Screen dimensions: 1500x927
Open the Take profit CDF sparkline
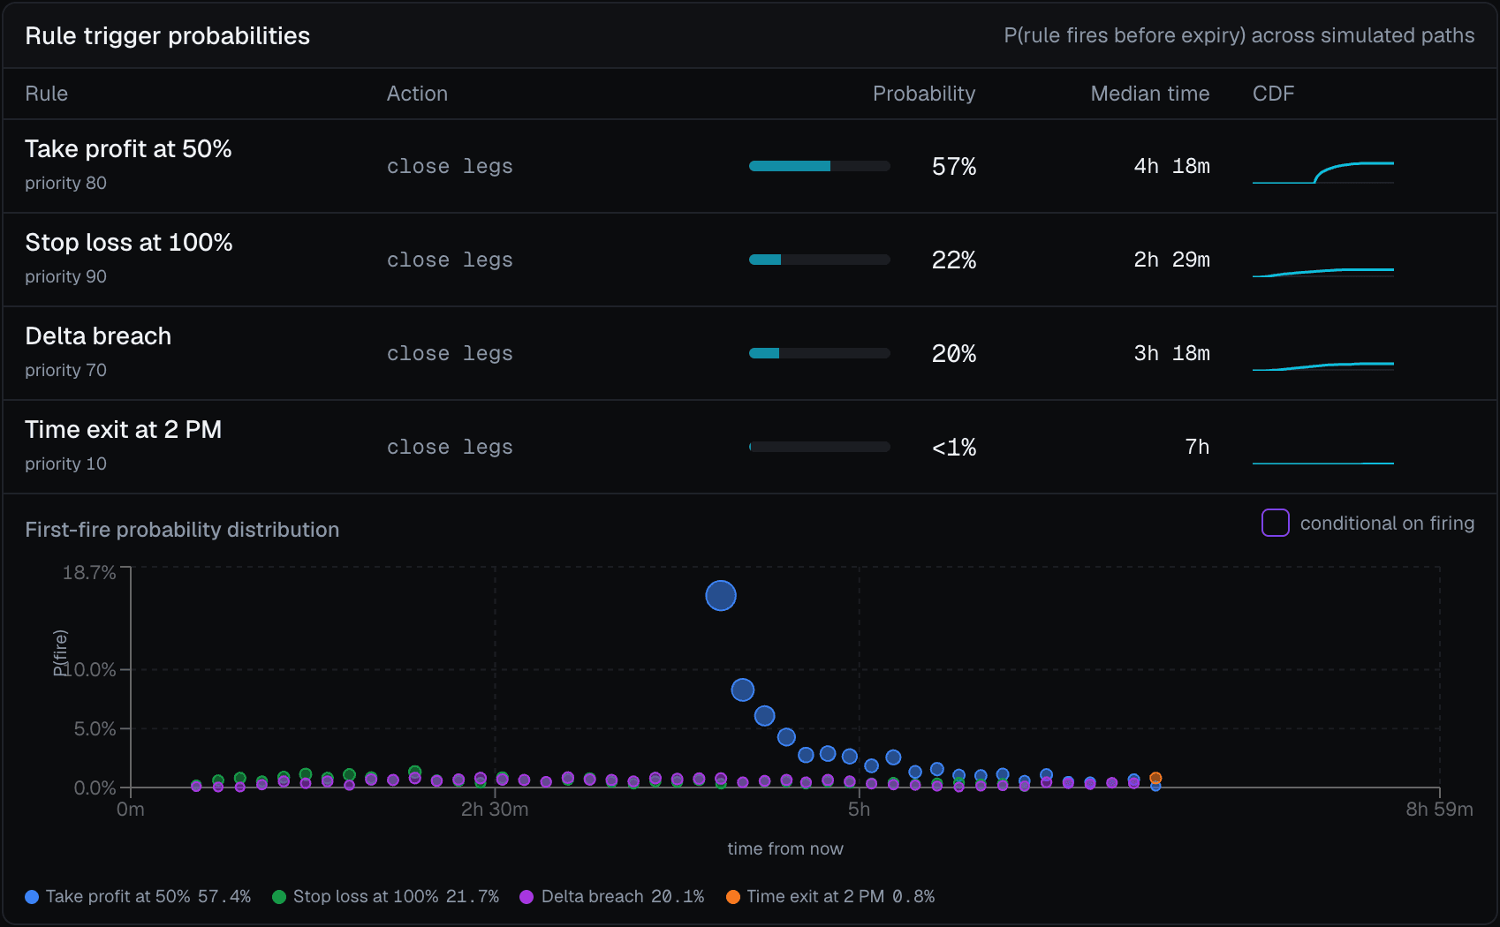(1323, 172)
